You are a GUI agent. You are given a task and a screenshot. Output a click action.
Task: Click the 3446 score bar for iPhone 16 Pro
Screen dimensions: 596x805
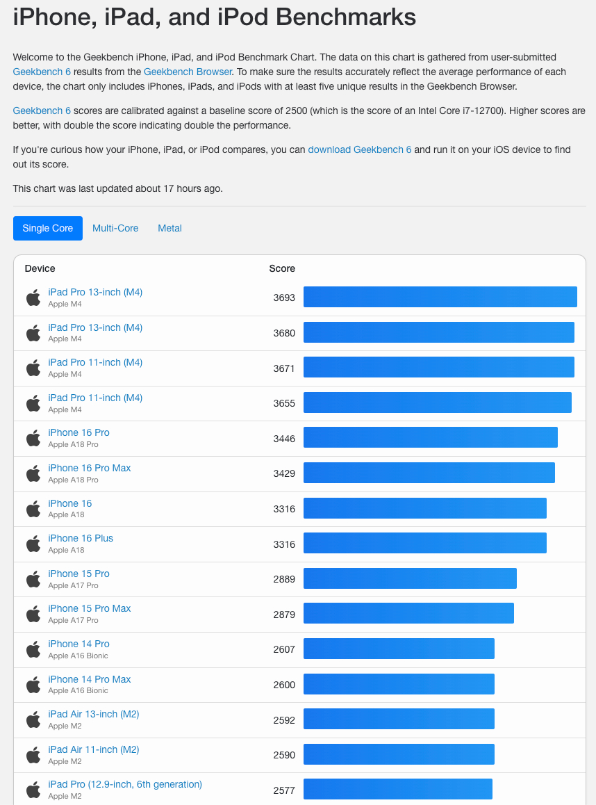tap(431, 438)
